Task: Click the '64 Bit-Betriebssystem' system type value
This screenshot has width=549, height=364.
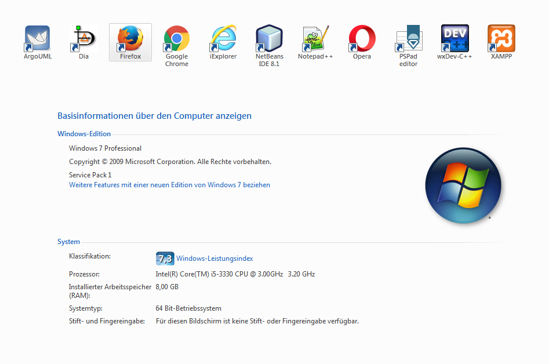Action: pyautogui.click(x=188, y=308)
